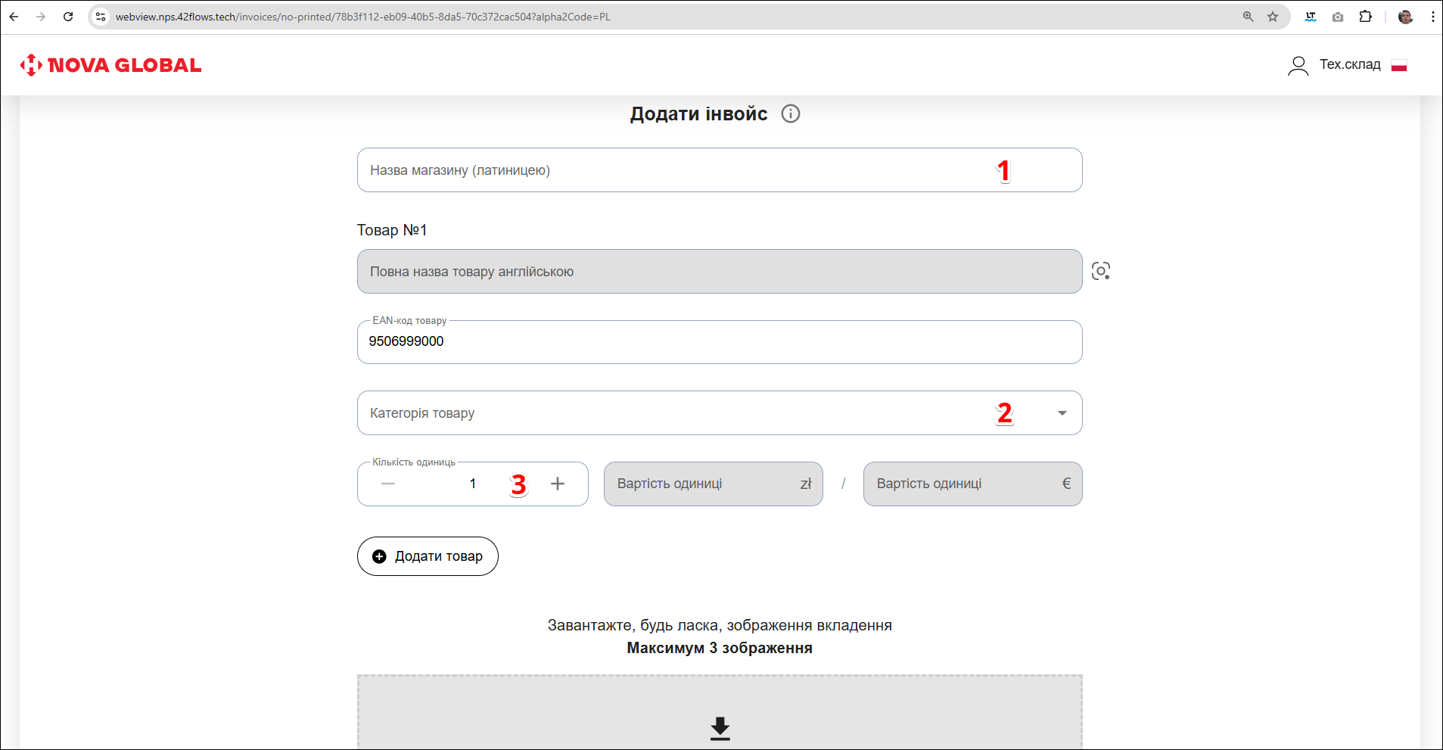Reload the page in the browser

(68, 17)
